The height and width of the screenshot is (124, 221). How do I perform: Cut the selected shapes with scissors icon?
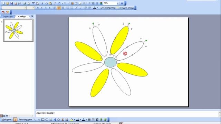click(x=42, y=3)
